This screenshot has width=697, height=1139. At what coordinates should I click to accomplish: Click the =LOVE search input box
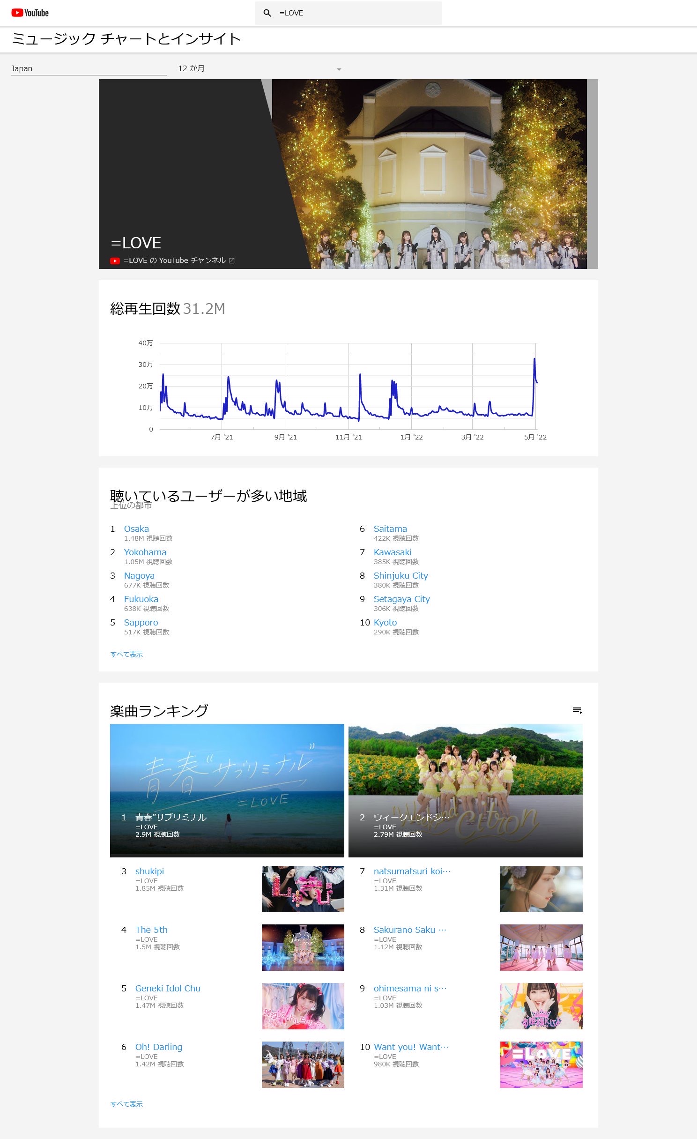[x=356, y=13]
